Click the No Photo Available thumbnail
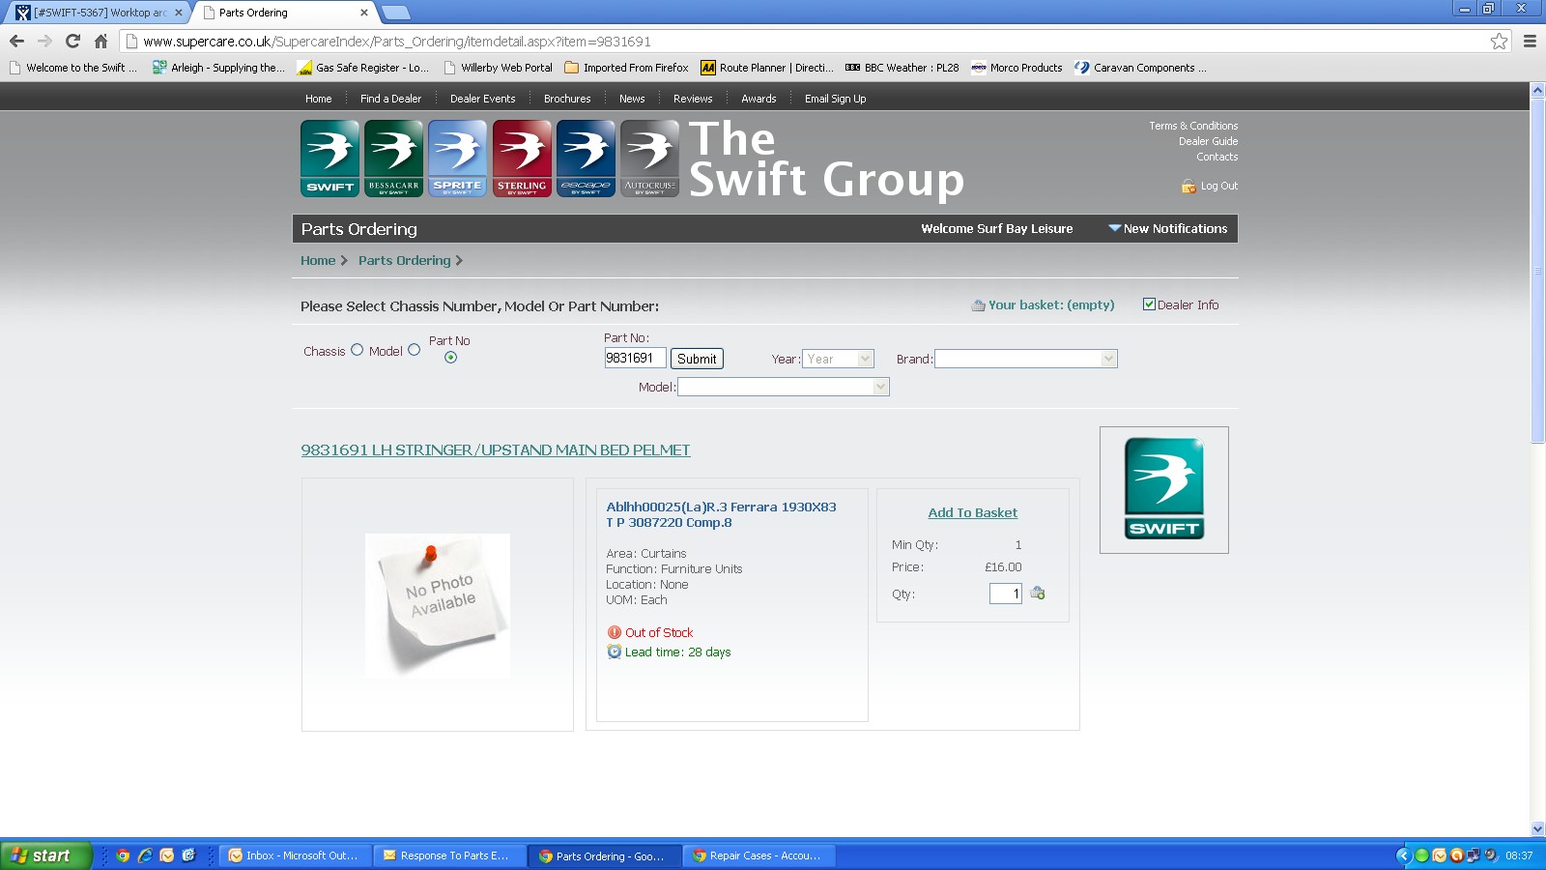Viewport: 1546px width, 870px height. pyautogui.click(x=437, y=605)
